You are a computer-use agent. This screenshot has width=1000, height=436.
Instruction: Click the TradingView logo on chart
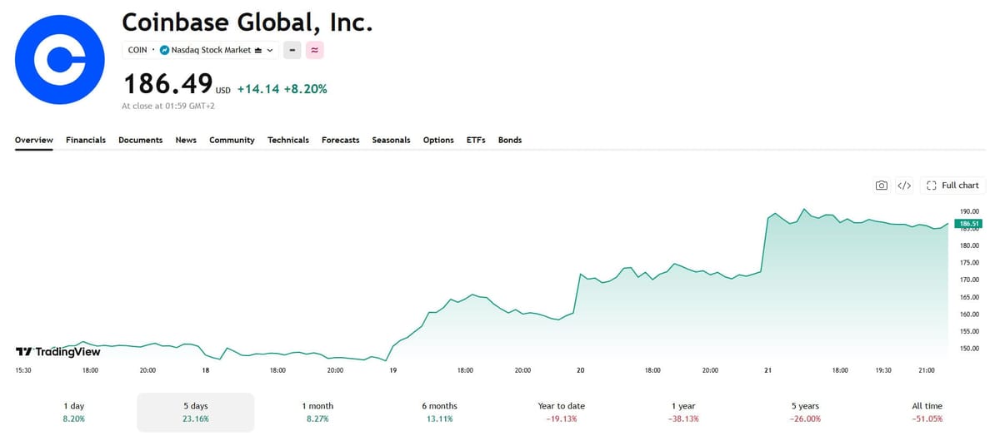pyautogui.click(x=58, y=352)
